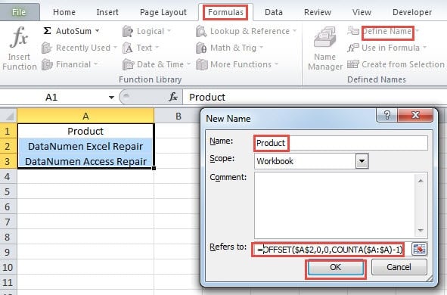This screenshot has width=447, height=295.
Task: Click Define Name in Defined Names
Action: point(386,31)
